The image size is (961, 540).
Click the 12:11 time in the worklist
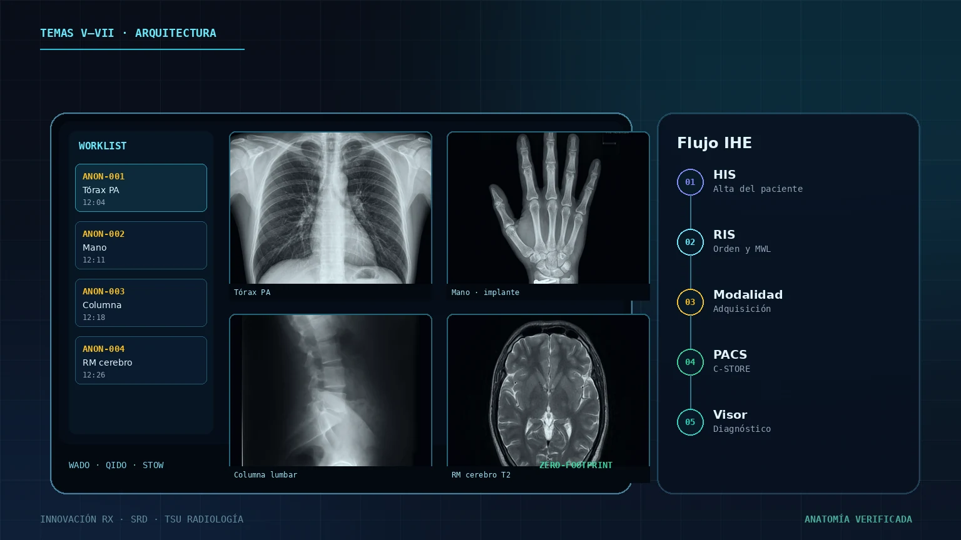click(x=94, y=260)
